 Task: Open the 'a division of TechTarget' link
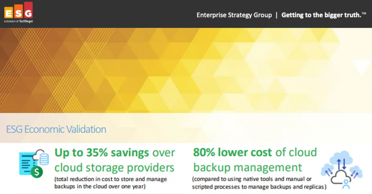pos(18,22)
